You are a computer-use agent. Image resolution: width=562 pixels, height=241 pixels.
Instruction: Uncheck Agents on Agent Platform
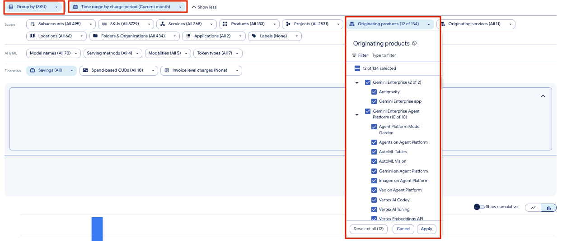[x=374, y=142]
